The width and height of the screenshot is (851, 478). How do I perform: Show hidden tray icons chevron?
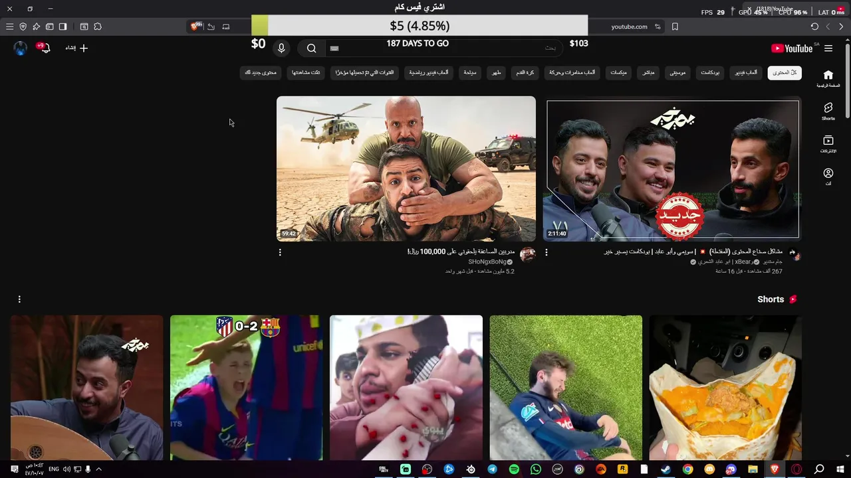pyautogui.click(x=98, y=469)
